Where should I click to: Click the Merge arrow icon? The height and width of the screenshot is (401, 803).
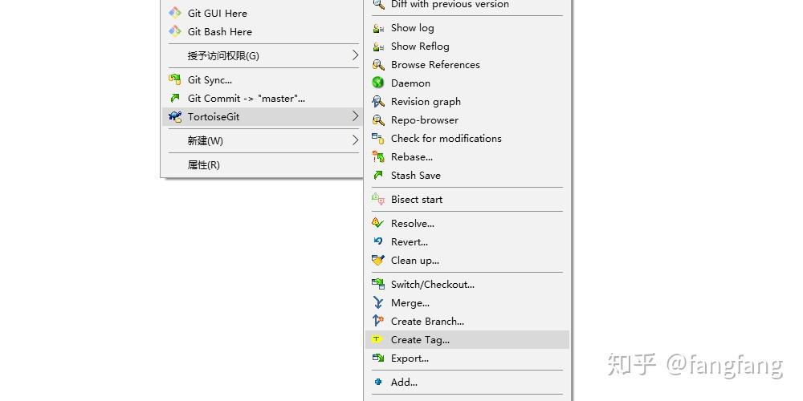click(378, 303)
